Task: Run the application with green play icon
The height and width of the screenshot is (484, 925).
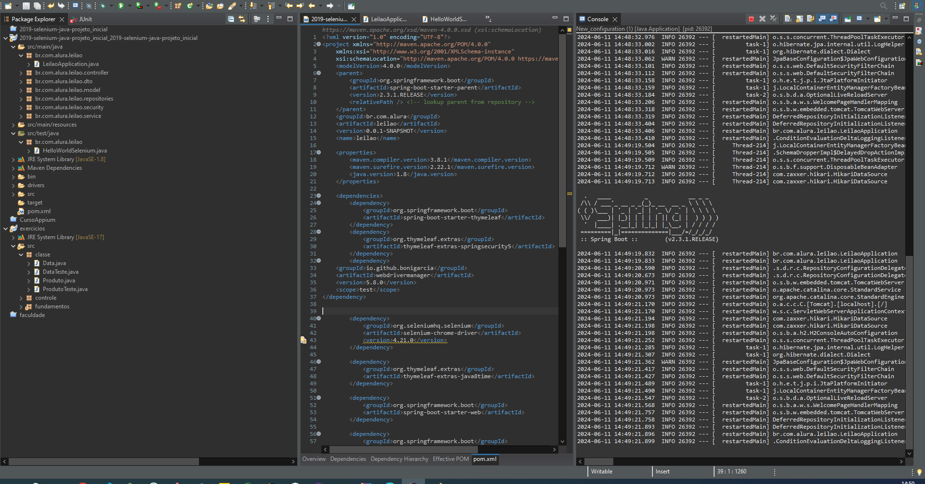Action: click(121, 6)
